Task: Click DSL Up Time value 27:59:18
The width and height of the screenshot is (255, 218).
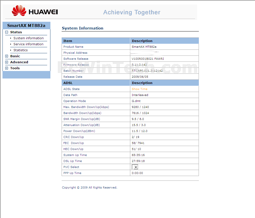Action: 138,161
